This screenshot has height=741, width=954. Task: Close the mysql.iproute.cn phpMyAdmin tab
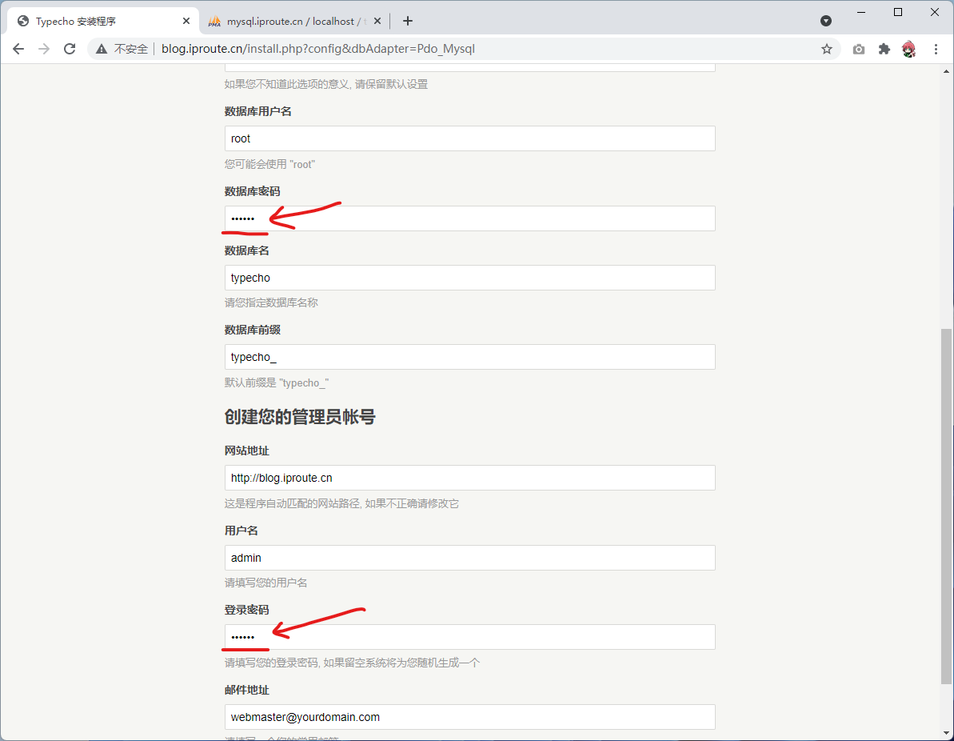377,22
